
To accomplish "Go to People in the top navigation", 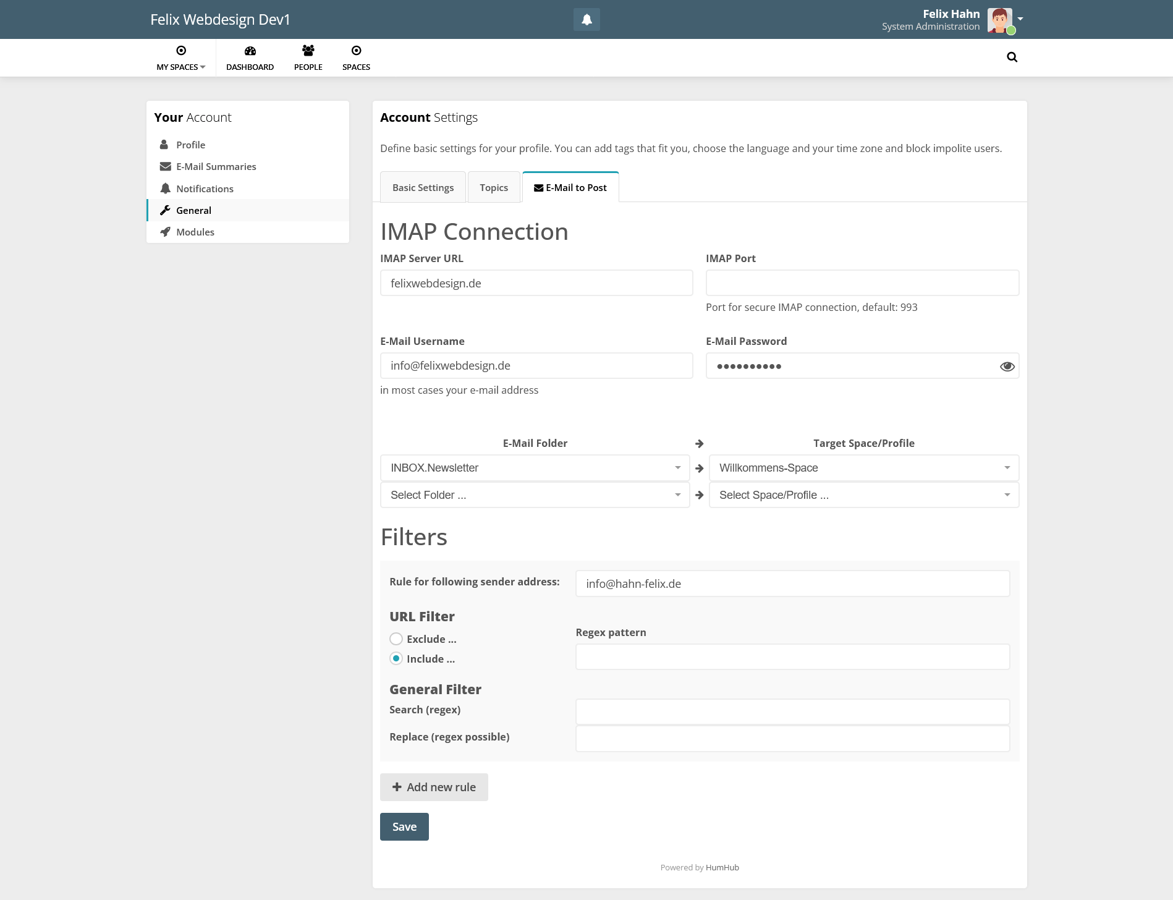I will tap(308, 58).
